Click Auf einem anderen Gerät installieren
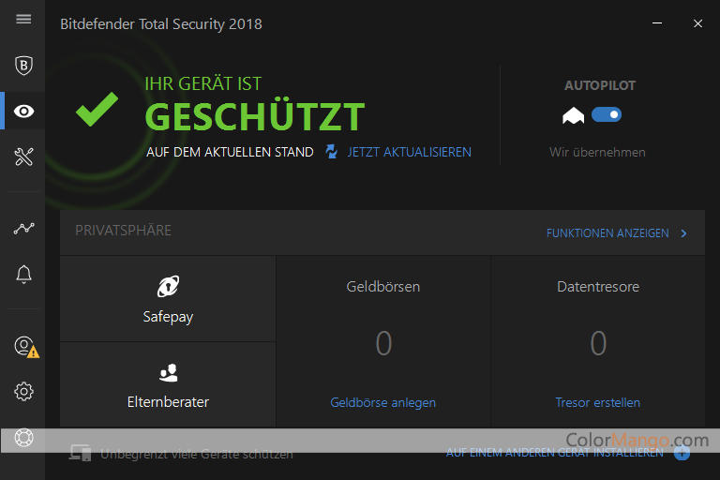 [x=554, y=453]
